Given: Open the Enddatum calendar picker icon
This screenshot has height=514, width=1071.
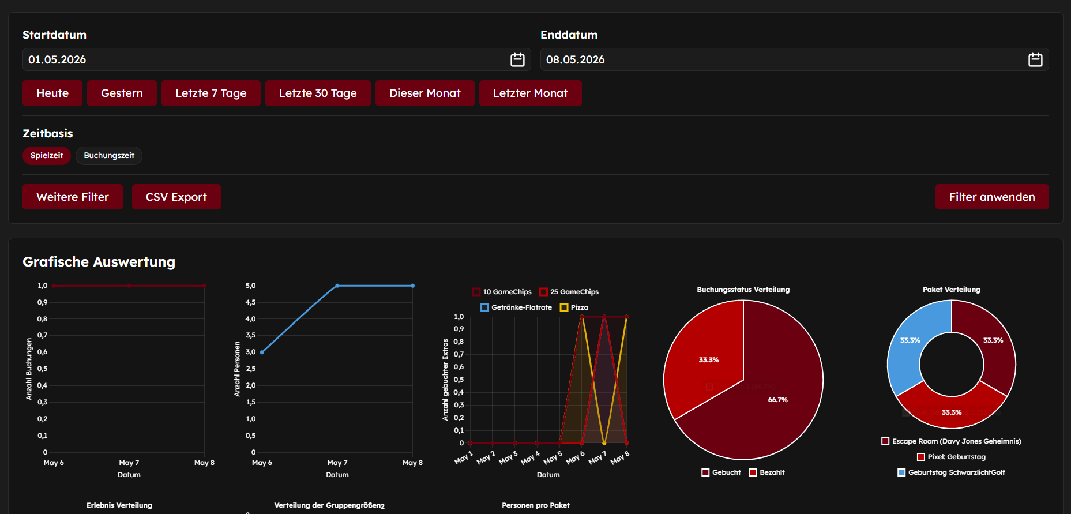Looking at the screenshot, I should [1035, 59].
